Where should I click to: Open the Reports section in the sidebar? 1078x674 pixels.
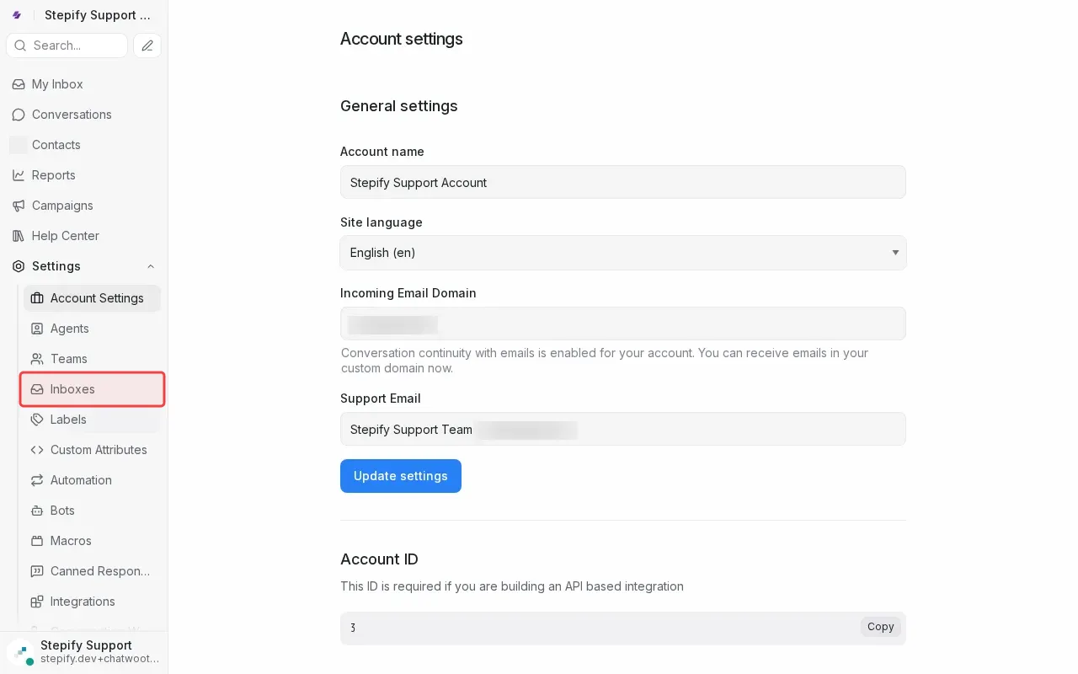54,175
